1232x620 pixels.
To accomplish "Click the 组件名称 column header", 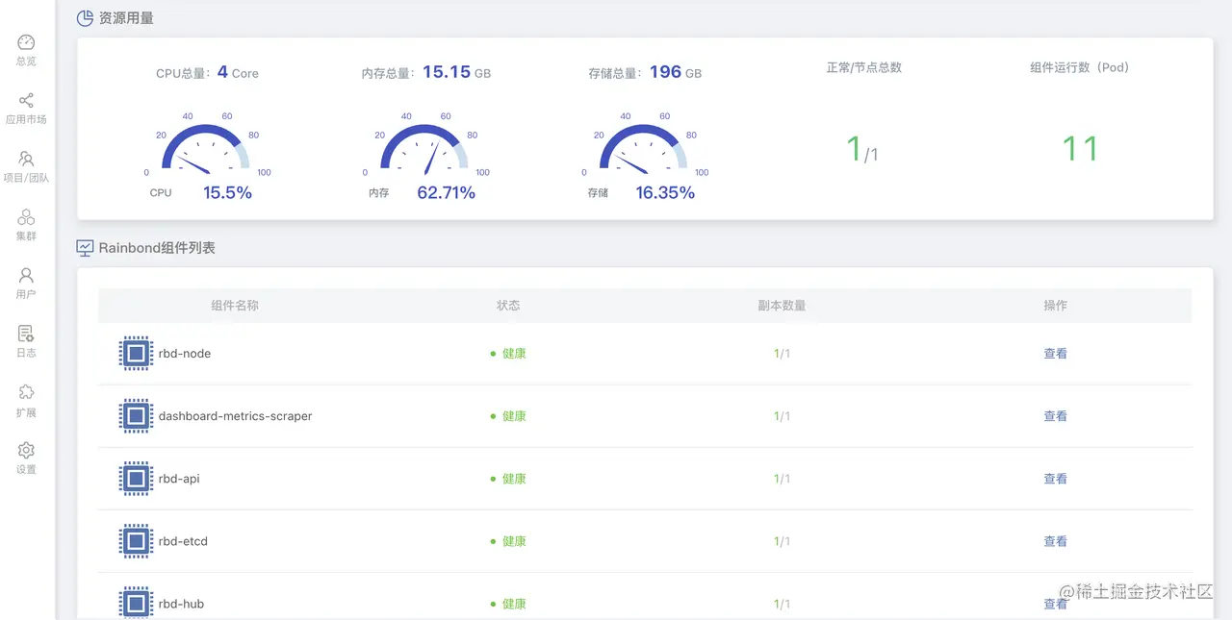I will click(x=235, y=306).
